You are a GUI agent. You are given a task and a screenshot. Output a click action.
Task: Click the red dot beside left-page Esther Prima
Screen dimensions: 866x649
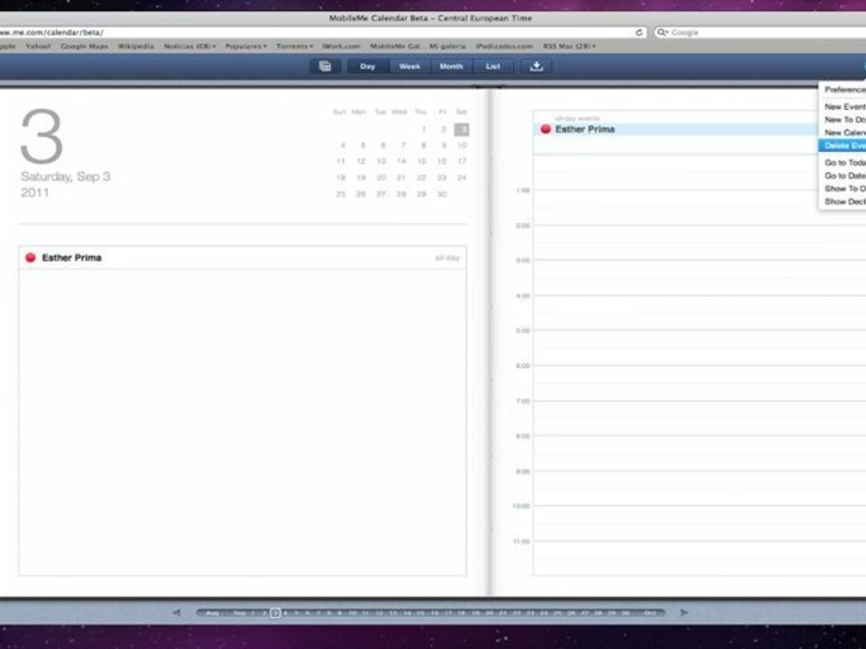31,258
